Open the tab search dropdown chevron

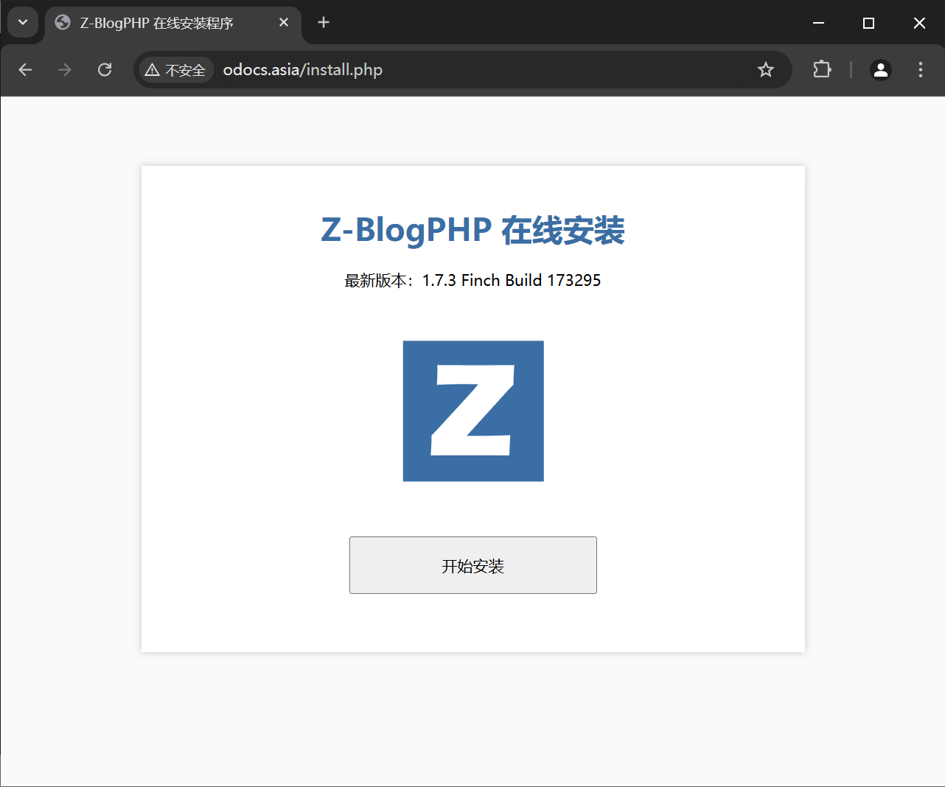click(23, 22)
